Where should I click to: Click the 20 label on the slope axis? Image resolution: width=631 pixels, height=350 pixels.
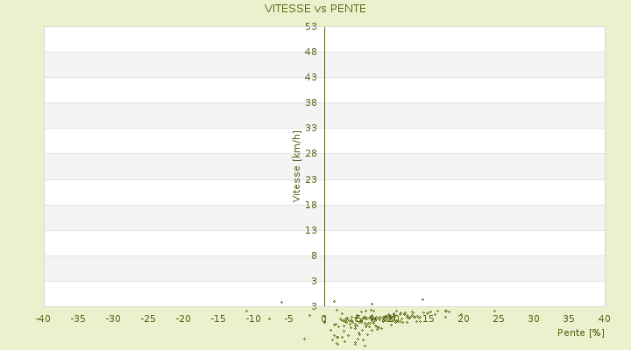point(464,318)
